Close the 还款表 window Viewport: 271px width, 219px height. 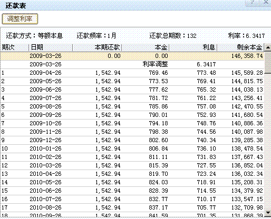pyautogui.click(x=266, y=3)
